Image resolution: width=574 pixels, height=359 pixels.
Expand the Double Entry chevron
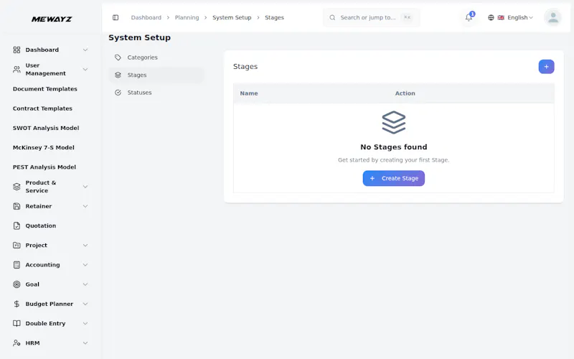pyautogui.click(x=85, y=324)
